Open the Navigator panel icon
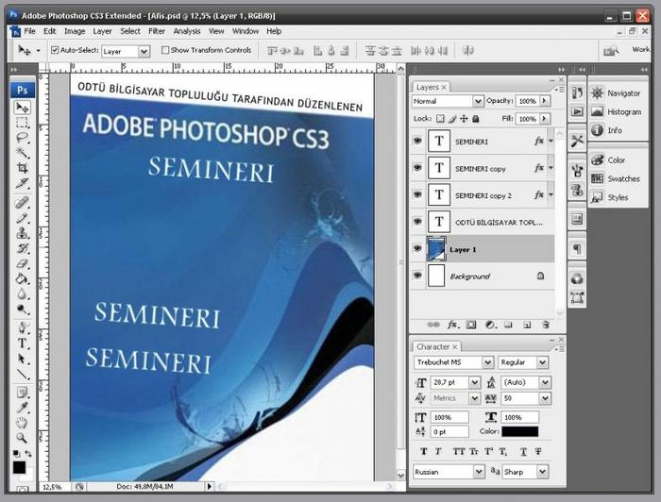The width and height of the screenshot is (661, 502). [x=598, y=93]
